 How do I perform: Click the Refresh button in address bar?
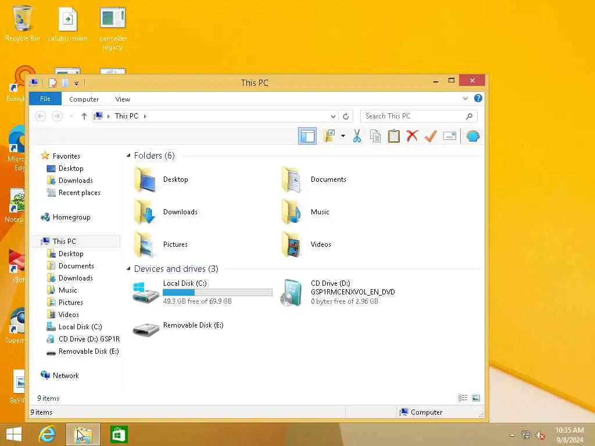pyautogui.click(x=346, y=116)
